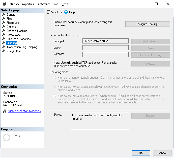Click the Script toolbar icon

[x=48, y=12]
